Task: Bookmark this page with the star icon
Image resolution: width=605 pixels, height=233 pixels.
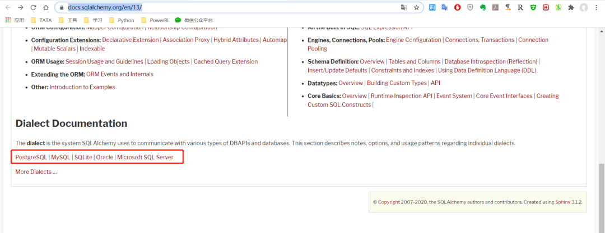Action: point(417,8)
